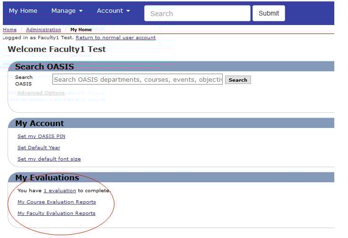Select My Home in the breadcrumb trail
This screenshot has width=348, height=238.
[x=81, y=30]
